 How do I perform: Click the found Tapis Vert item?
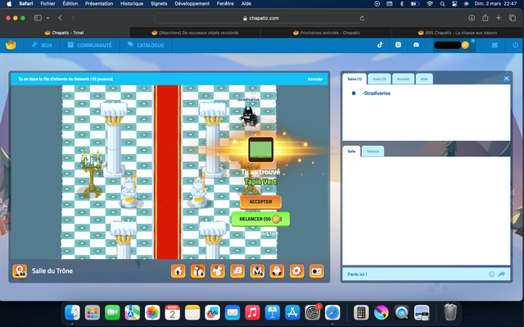[x=260, y=150]
